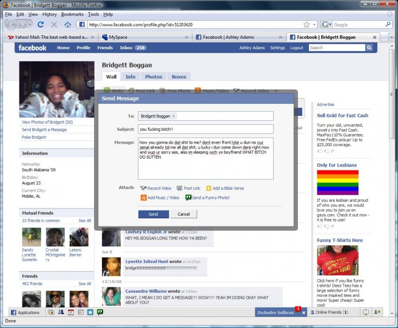Switch to the MySpace tab

click(145, 37)
